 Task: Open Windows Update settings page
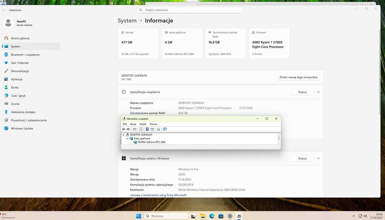31,128
